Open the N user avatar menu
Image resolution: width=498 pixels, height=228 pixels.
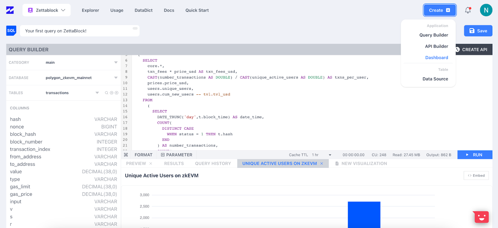pos(486,10)
